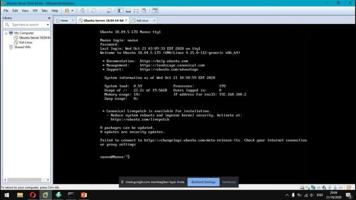Send Ctrl+Alt+Del to the virtual machine

(x=82, y=11)
